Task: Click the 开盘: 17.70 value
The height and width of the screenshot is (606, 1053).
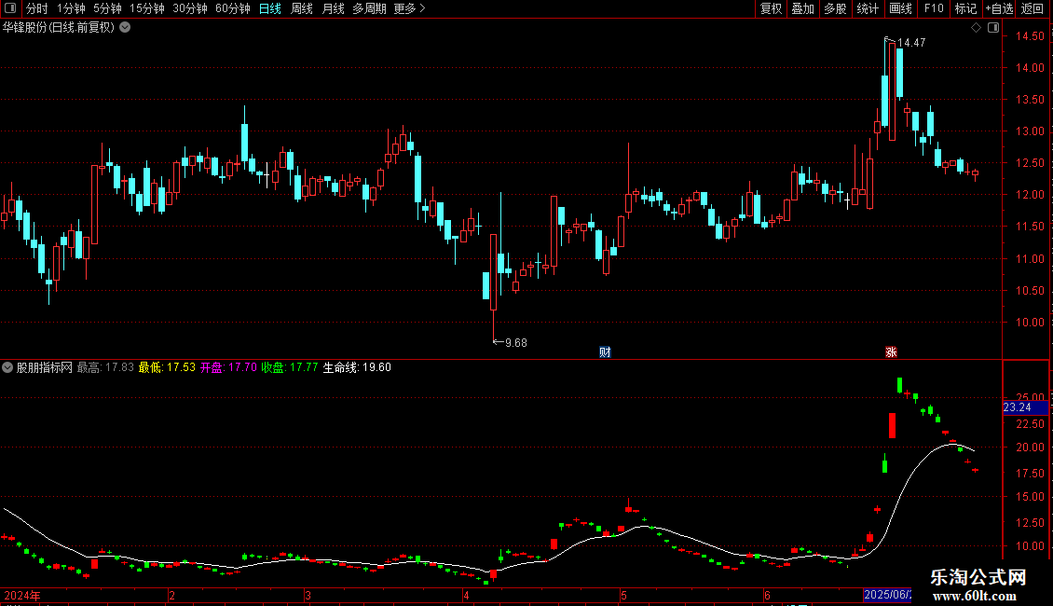Action: click(x=228, y=367)
